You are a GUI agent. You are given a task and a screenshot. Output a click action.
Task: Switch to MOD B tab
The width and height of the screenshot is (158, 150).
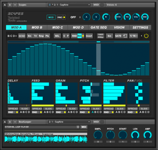(37, 27)
